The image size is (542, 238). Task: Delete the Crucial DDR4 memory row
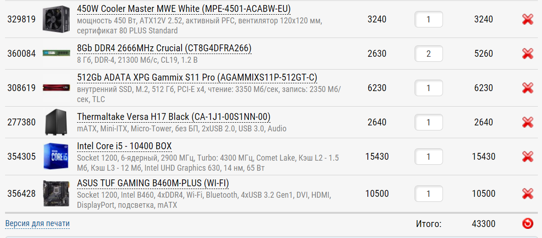tap(528, 54)
